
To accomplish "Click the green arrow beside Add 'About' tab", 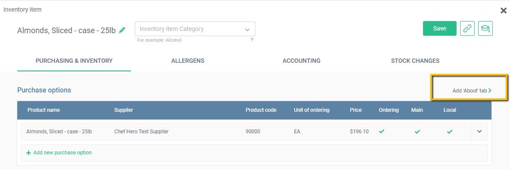I will 490,91.
